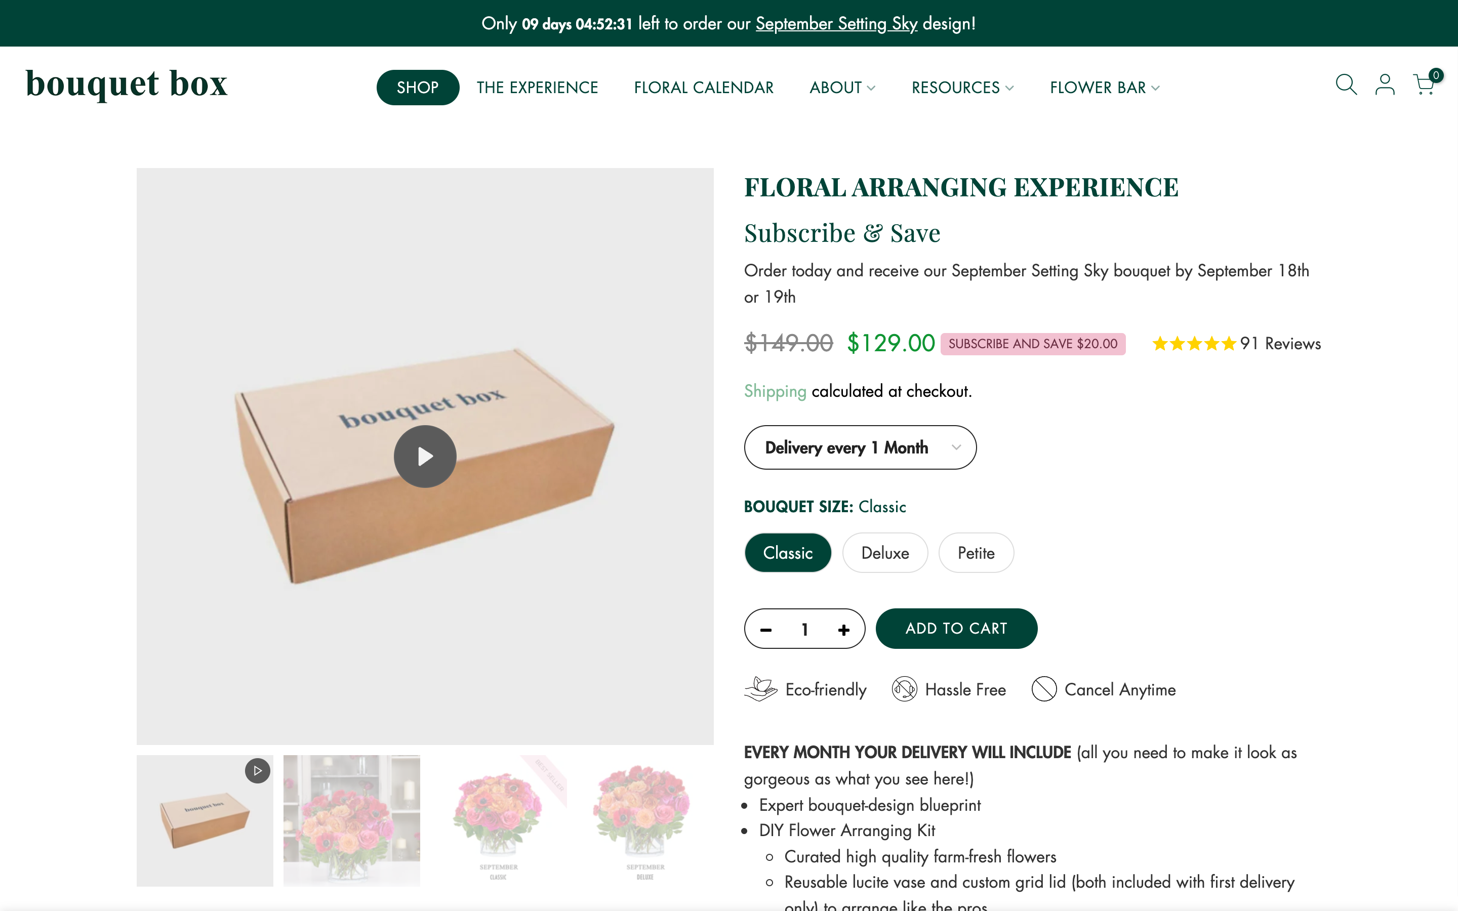Play the product video
Image resolution: width=1458 pixels, height=911 pixels.
pos(425,456)
